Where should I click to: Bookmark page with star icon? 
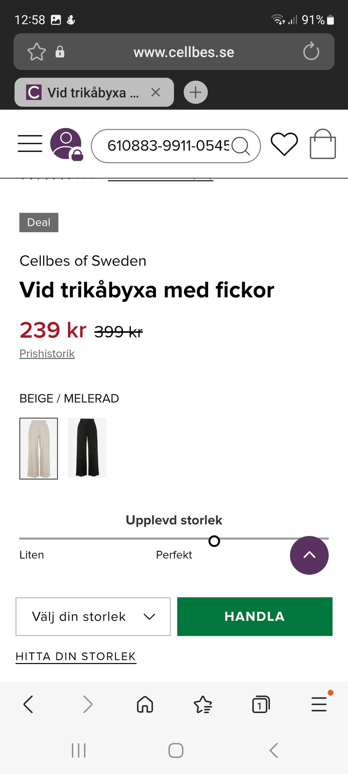coord(37,52)
